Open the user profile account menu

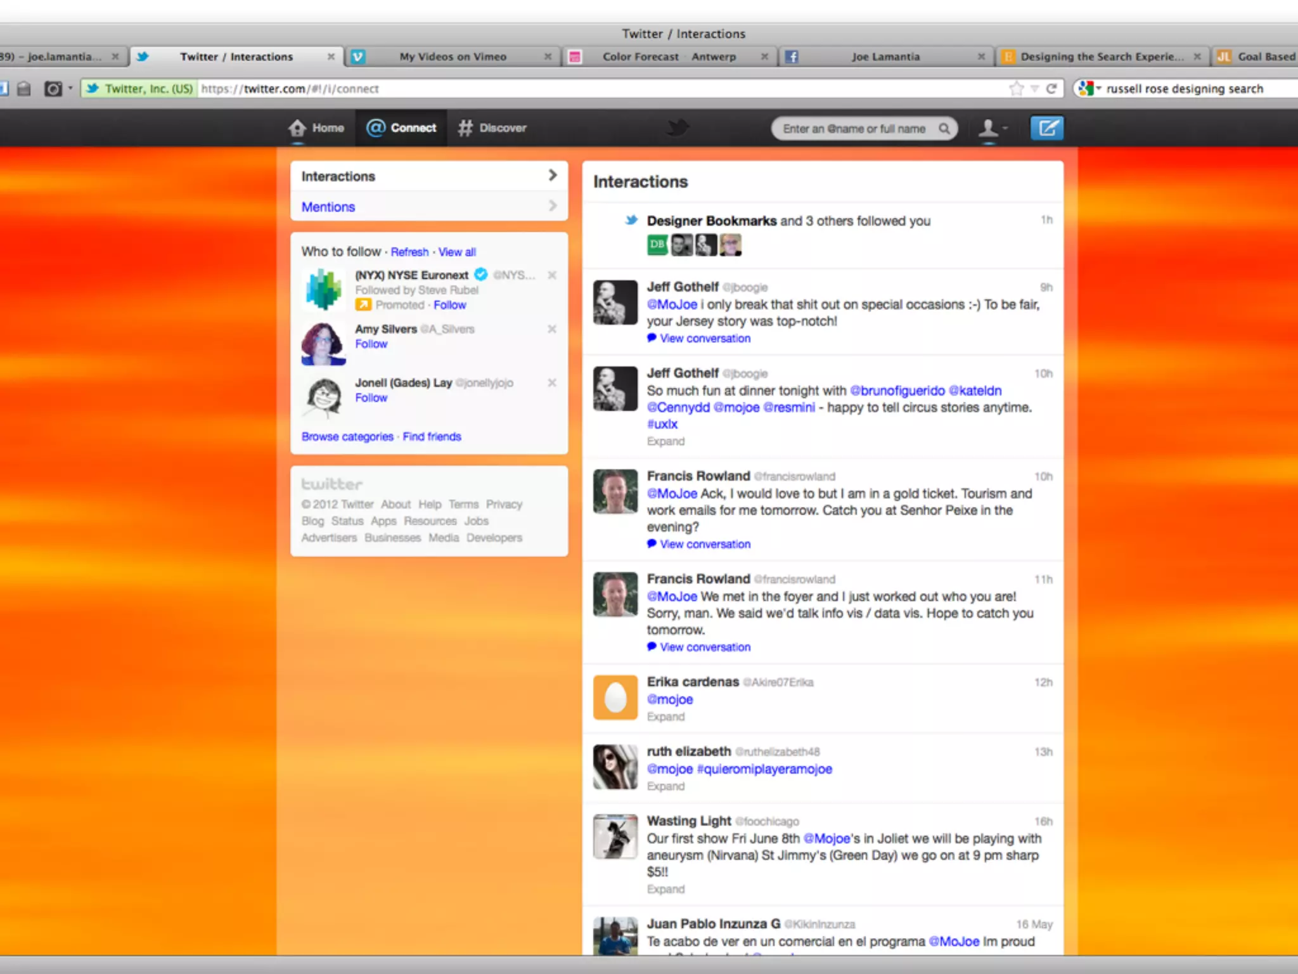(x=992, y=129)
